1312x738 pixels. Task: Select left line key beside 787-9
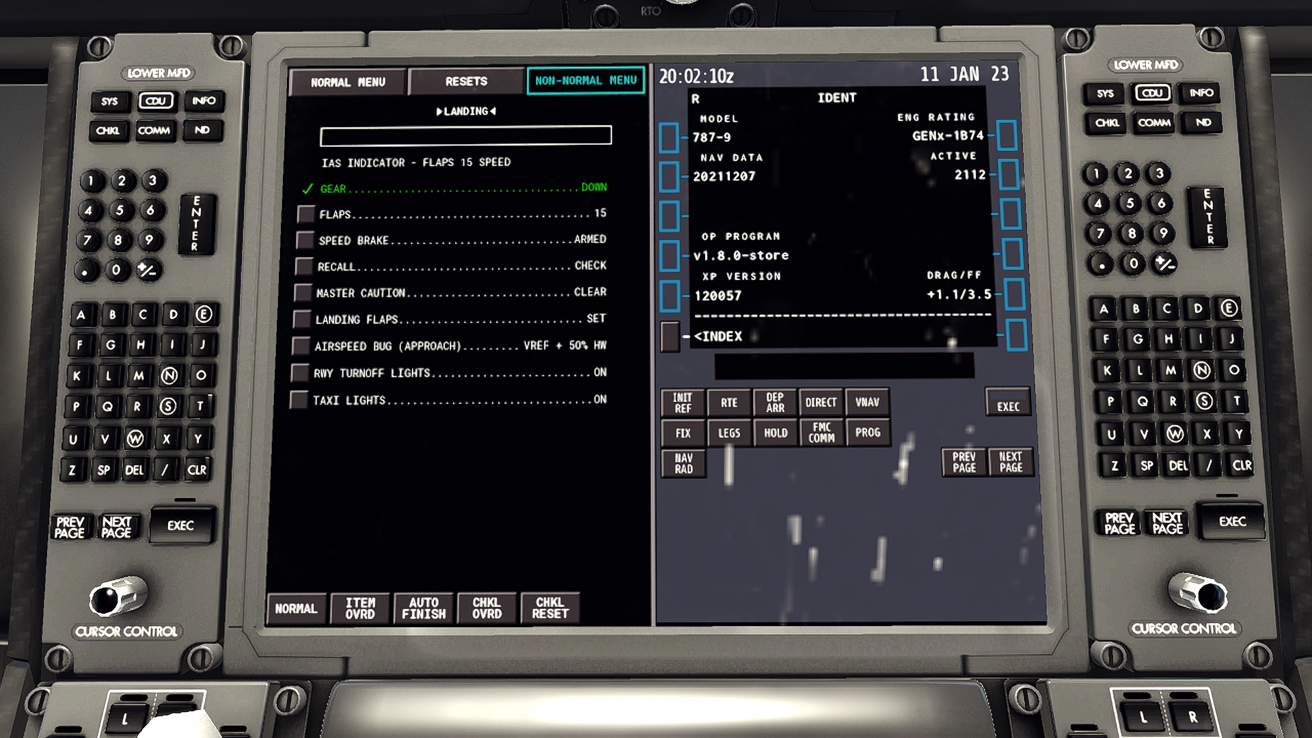click(x=669, y=138)
